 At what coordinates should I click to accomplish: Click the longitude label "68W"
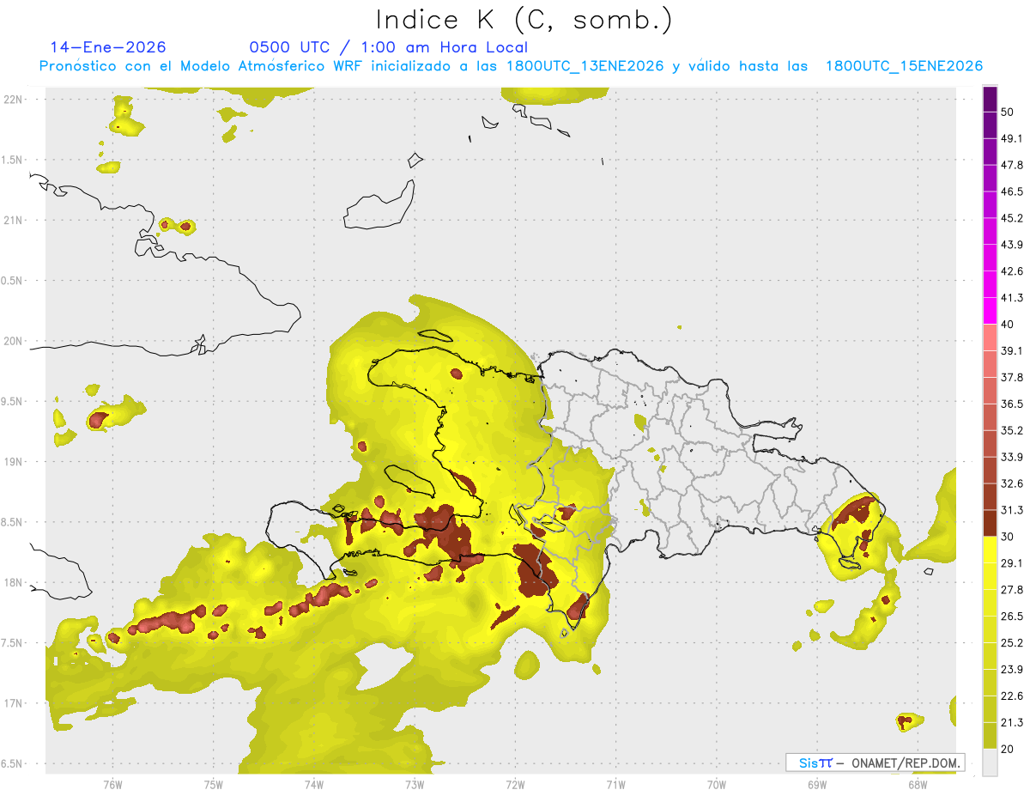tap(917, 785)
